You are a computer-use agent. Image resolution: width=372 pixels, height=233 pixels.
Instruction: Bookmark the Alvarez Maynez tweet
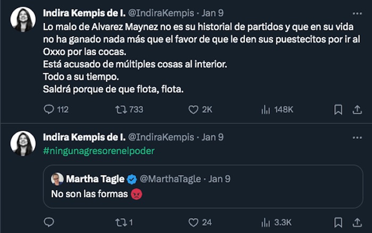(338, 110)
